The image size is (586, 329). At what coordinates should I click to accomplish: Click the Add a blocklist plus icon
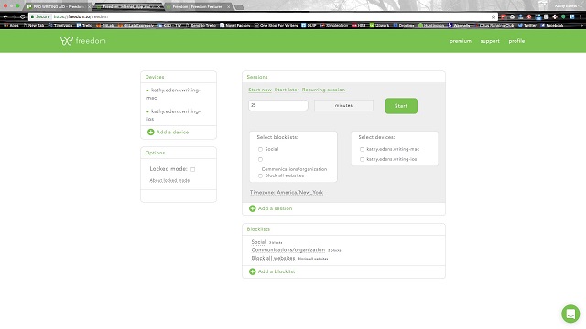(253, 271)
